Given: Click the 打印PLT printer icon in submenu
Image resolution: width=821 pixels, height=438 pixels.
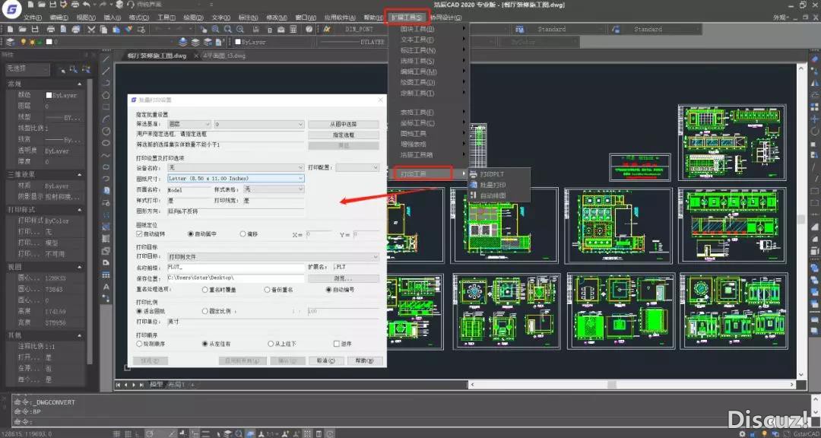Looking at the screenshot, I should 474,174.
